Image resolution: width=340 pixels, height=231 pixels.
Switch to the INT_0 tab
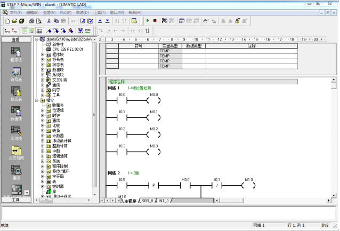click(164, 201)
